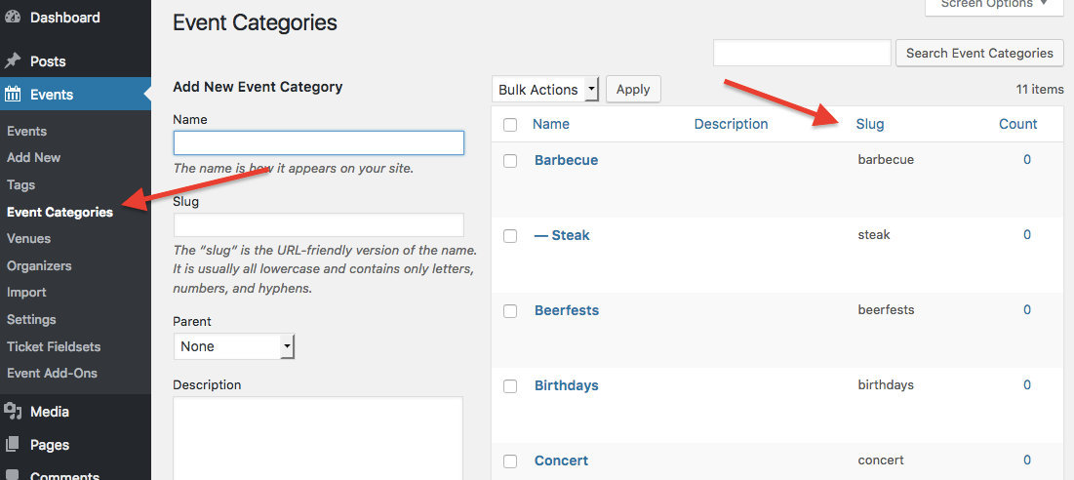Tick the Beerfests category checkbox
Image resolution: width=1074 pixels, height=480 pixels.
point(510,311)
